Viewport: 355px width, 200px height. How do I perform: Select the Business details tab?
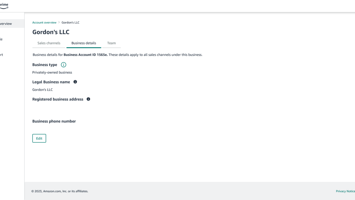(x=83, y=43)
